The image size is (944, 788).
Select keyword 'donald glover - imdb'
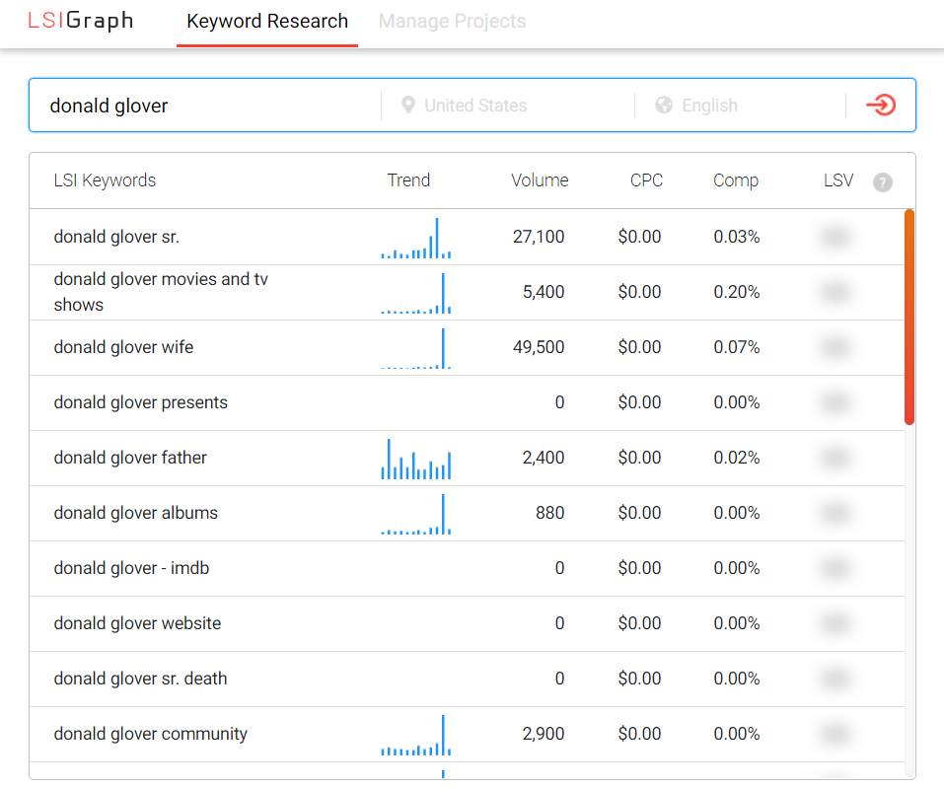pos(131,568)
